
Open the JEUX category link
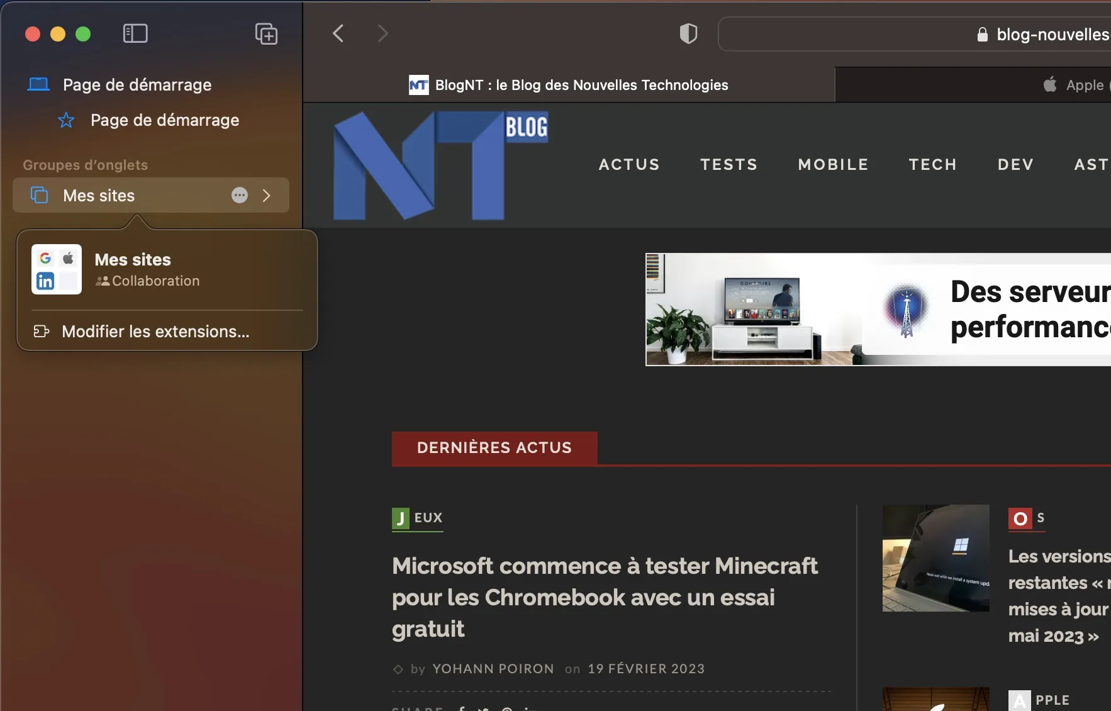[x=418, y=518]
